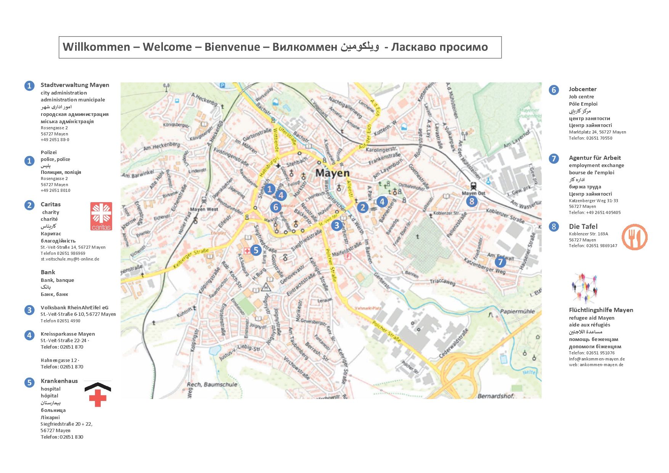Image resolution: width=669 pixels, height=473 pixels.
Task: Click map marker 2 on the map
Action: 362,208
